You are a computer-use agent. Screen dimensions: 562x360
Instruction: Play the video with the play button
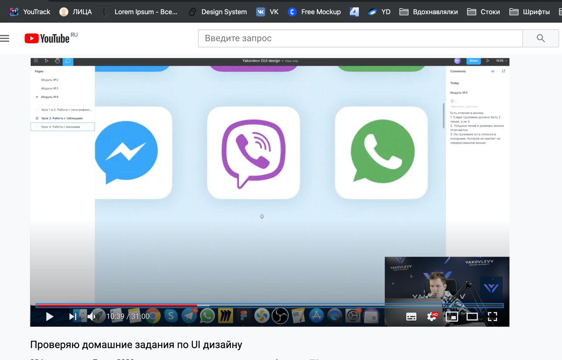tap(50, 317)
